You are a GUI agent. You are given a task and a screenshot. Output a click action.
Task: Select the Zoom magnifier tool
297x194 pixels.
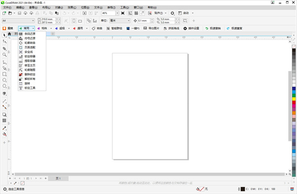[4, 55]
